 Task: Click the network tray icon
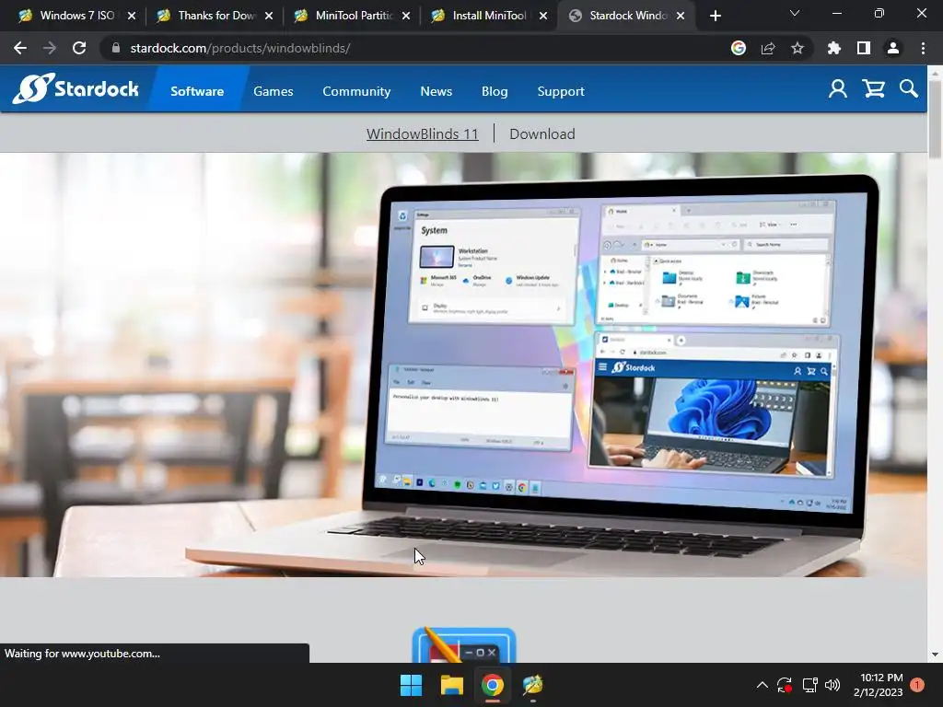pos(809,685)
